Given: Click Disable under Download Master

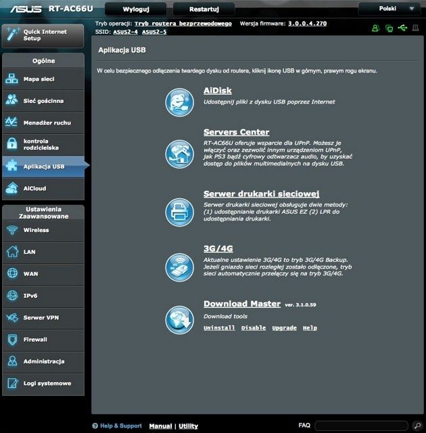Looking at the screenshot, I should click(x=254, y=327).
